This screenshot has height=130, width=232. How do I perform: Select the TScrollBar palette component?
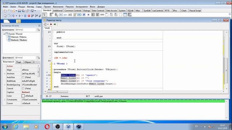tap(102, 15)
